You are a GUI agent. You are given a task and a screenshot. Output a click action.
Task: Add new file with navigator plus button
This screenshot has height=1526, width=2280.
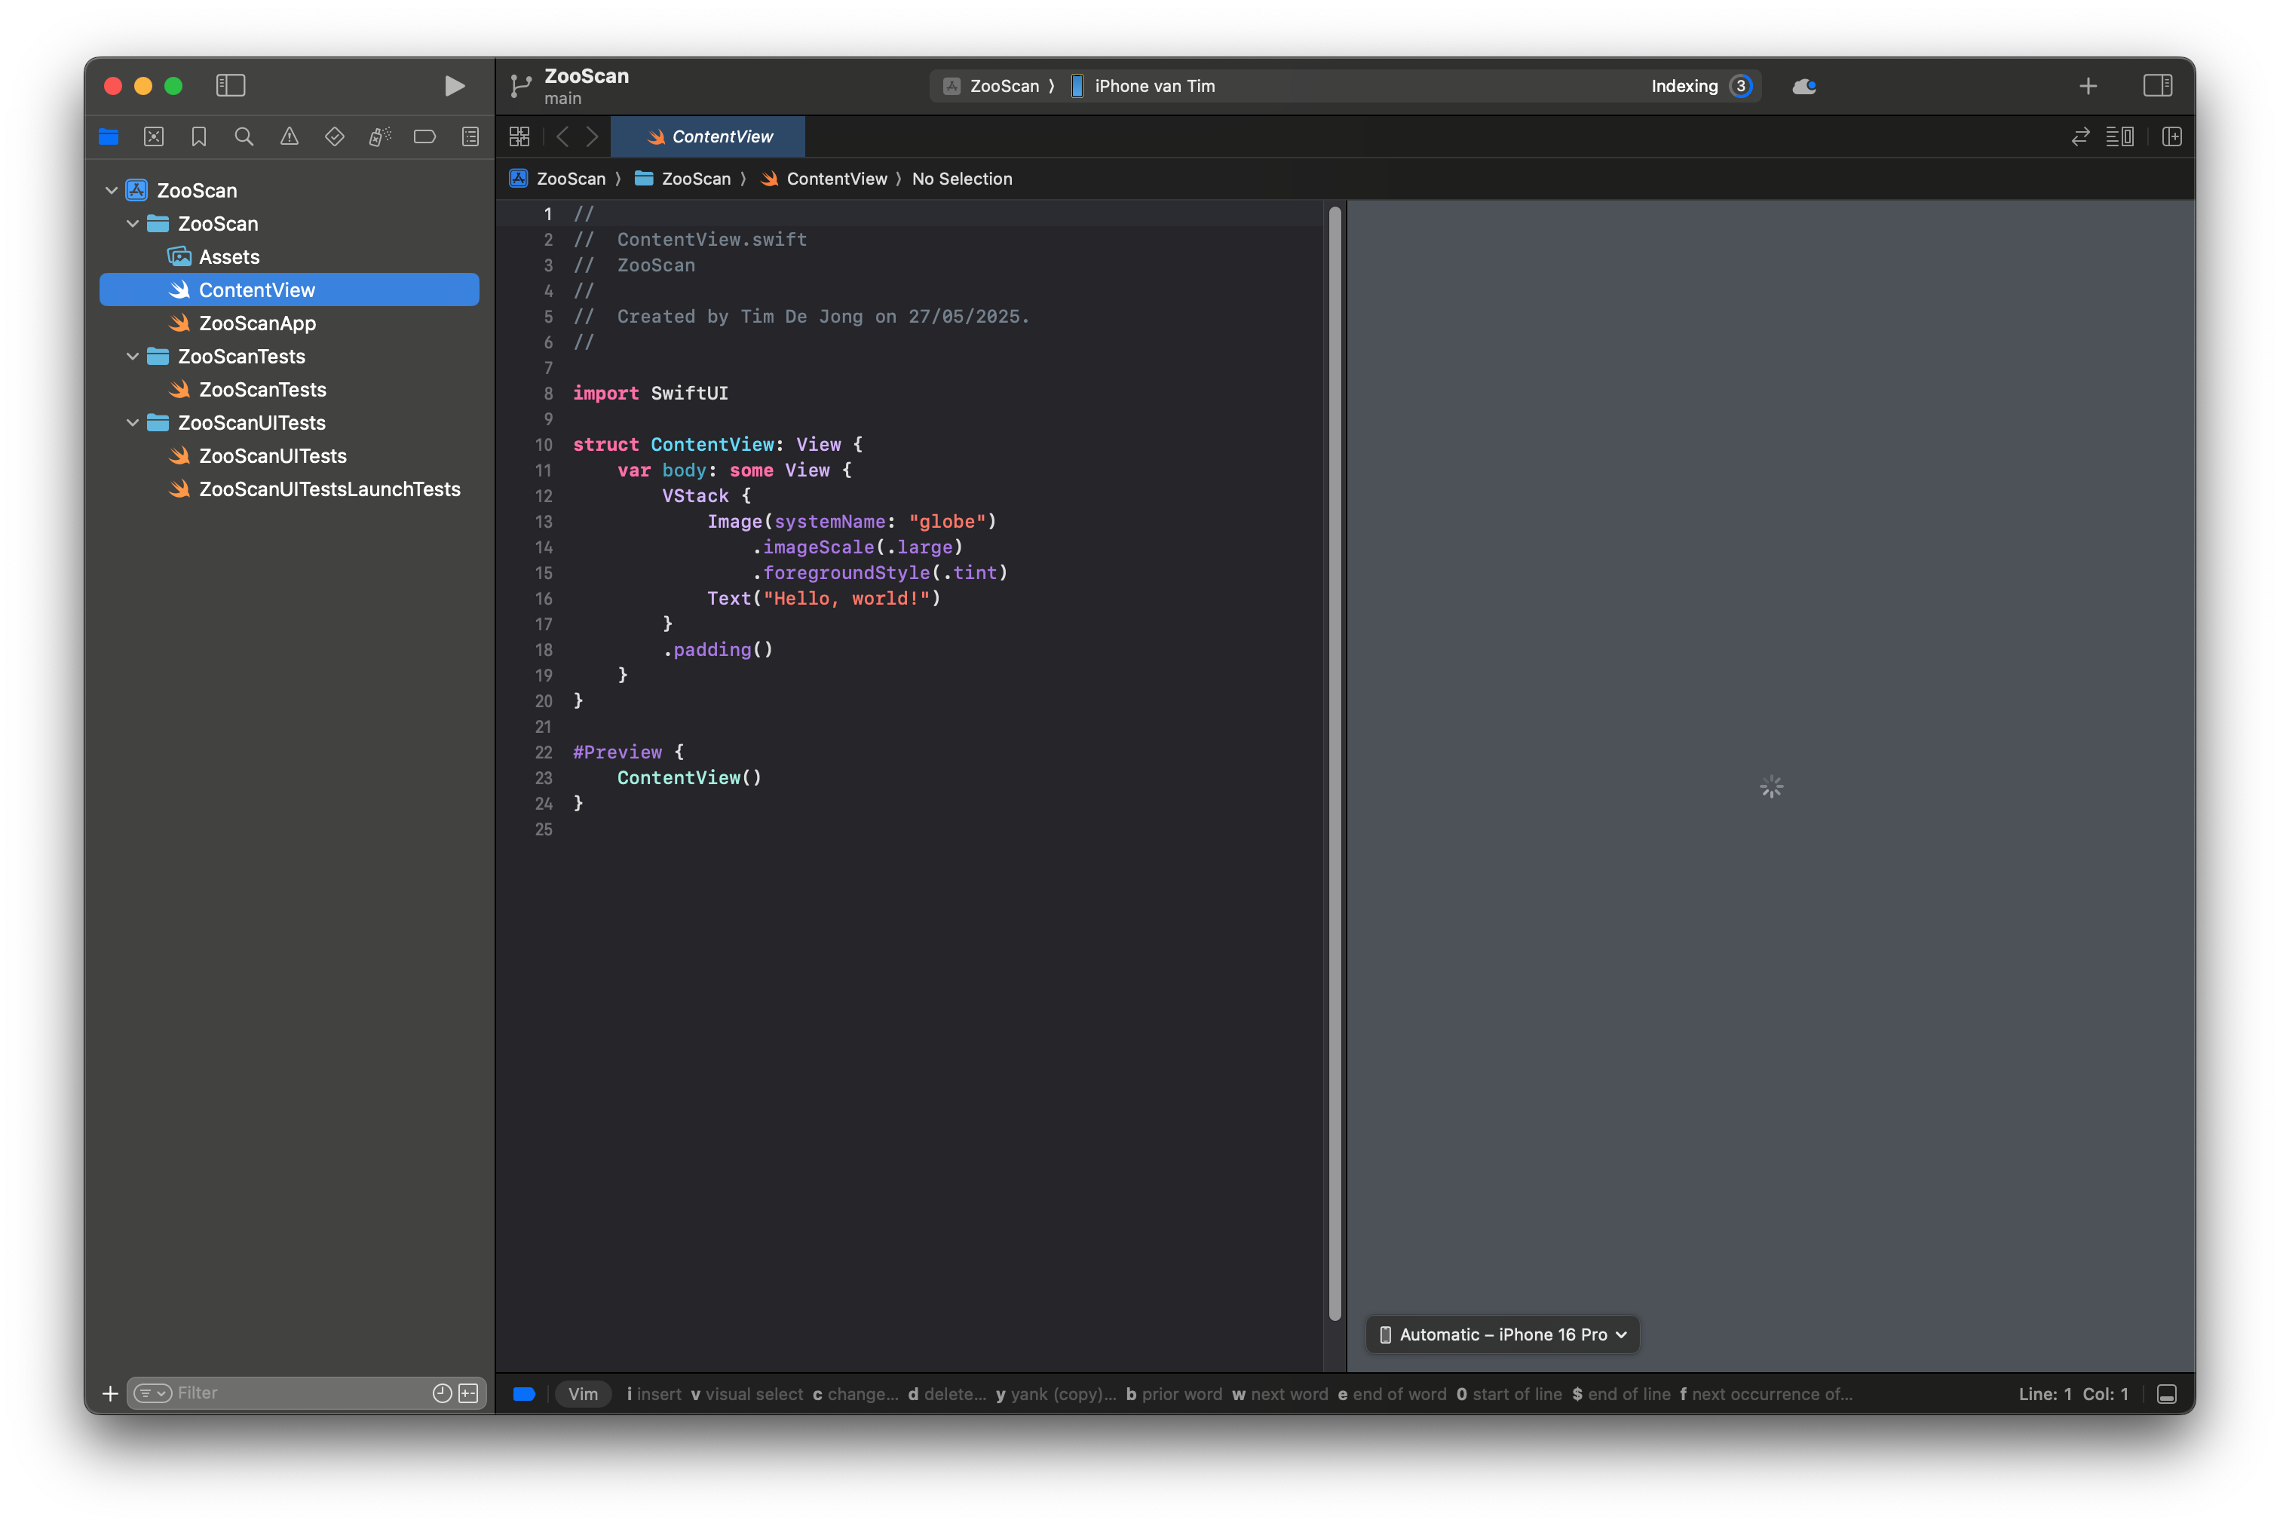coord(110,1393)
